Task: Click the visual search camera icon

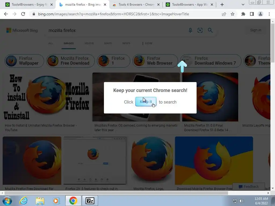Action: pyautogui.click(x=200, y=30)
